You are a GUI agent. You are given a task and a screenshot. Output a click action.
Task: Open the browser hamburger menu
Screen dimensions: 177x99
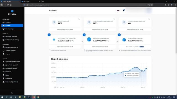tap(175, 5)
